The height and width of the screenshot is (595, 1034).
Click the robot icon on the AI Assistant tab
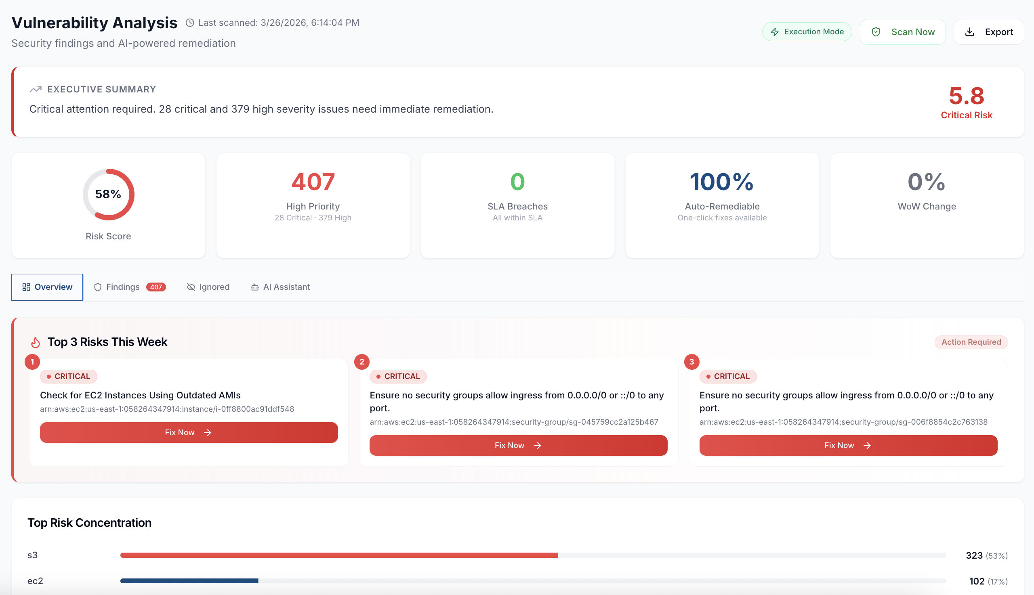[255, 287]
